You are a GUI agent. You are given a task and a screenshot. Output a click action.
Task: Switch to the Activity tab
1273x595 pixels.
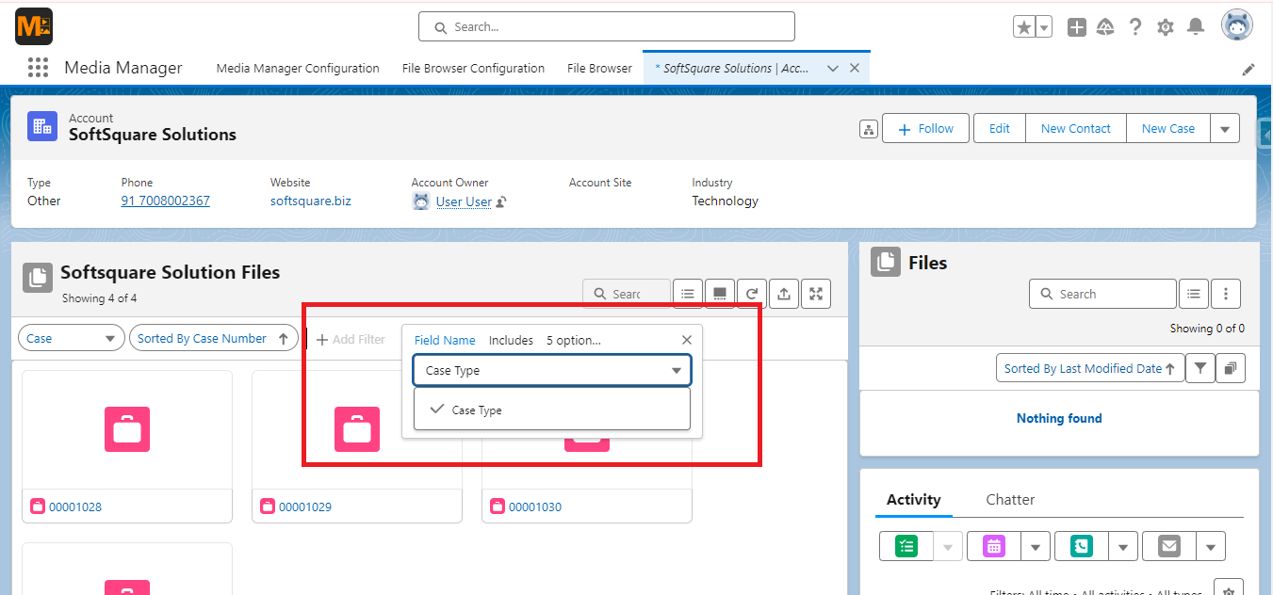coord(914,499)
